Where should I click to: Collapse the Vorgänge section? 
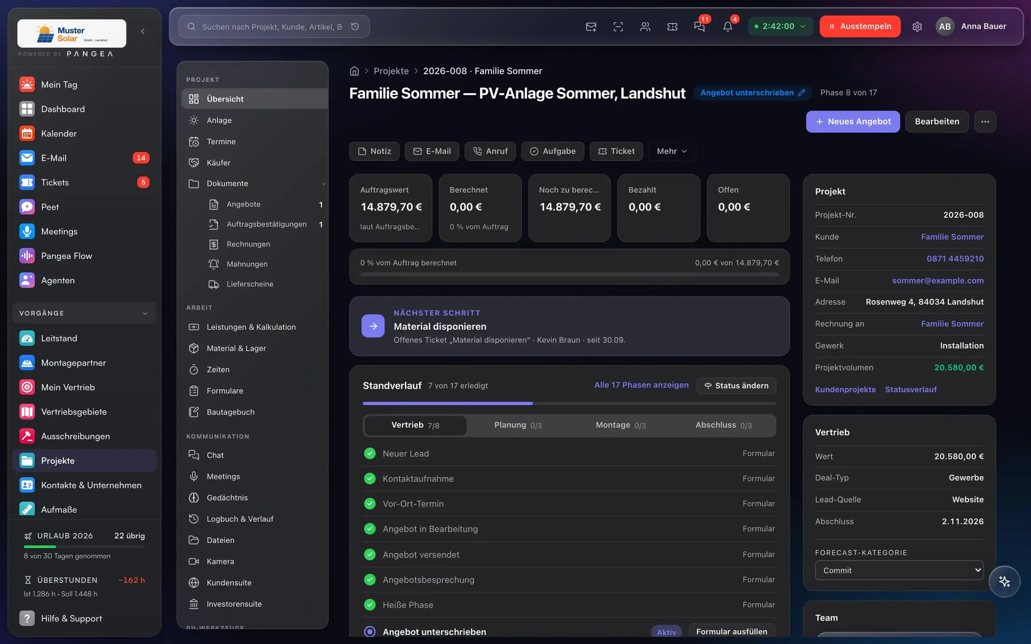(84, 313)
